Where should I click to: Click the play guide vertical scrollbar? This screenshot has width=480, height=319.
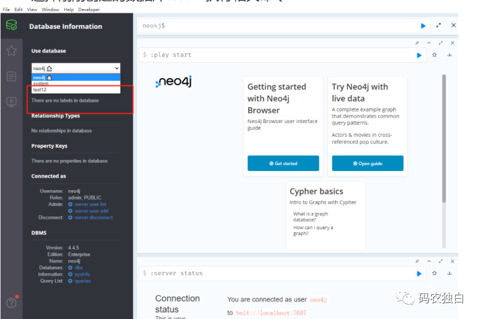pyautogui.click(x=444, y=138)
